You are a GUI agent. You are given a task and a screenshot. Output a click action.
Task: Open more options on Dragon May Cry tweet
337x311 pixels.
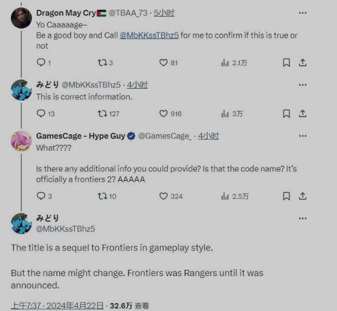(303, 13)
